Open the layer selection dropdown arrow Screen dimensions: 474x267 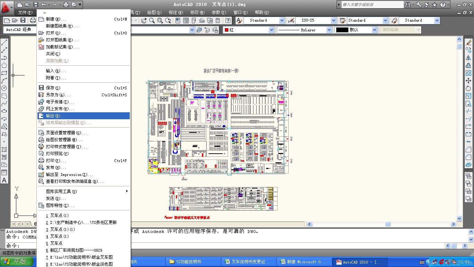coord(192,30)
